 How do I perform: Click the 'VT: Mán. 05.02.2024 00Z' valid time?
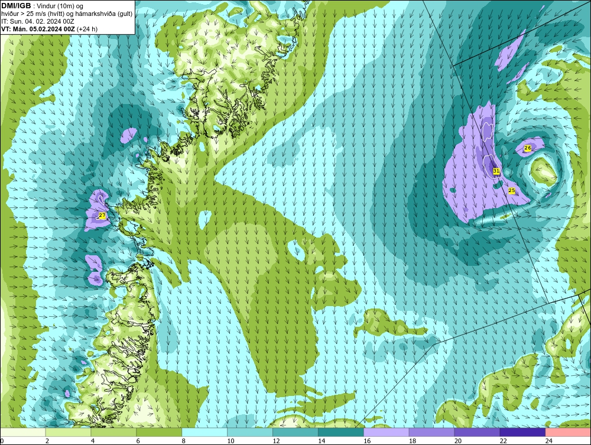(x=38, y=29)
